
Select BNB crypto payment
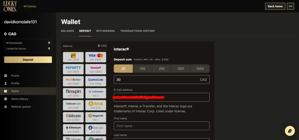(x=96, y=105)
